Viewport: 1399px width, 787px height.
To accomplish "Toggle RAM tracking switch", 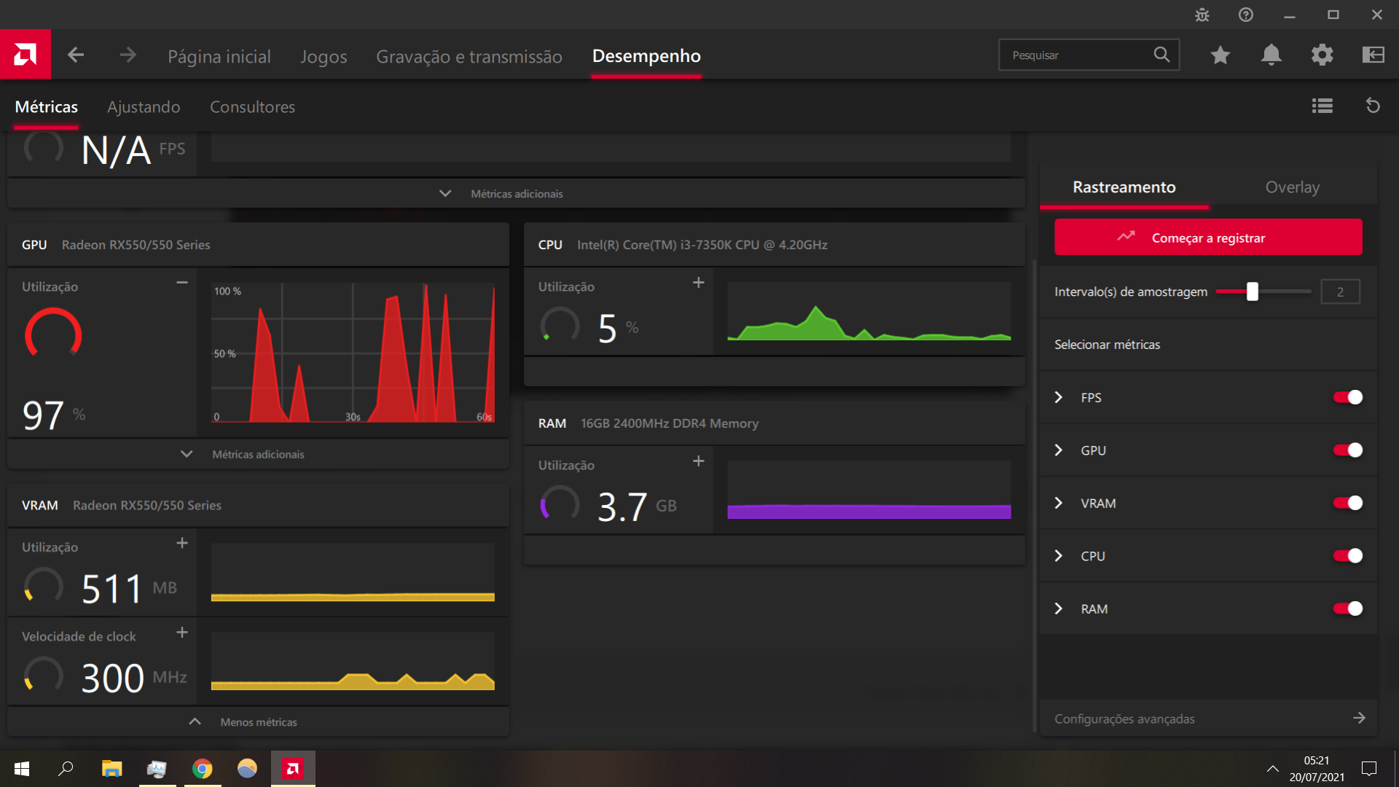I will coord(1347,608).
